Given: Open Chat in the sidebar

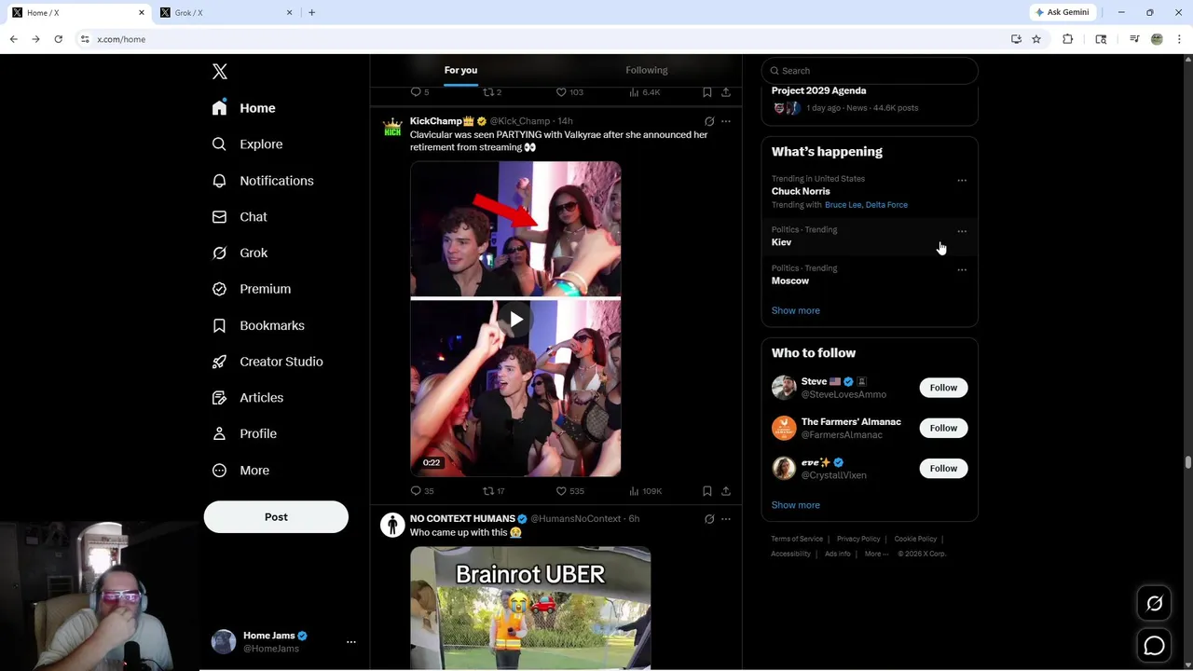Looking at the screenshot, I should click(x=240, y=217).
